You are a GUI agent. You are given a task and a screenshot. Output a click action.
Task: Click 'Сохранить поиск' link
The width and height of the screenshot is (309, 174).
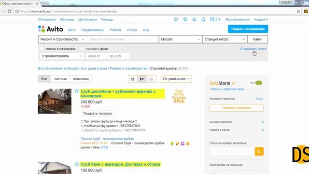(x=253, y=49)
